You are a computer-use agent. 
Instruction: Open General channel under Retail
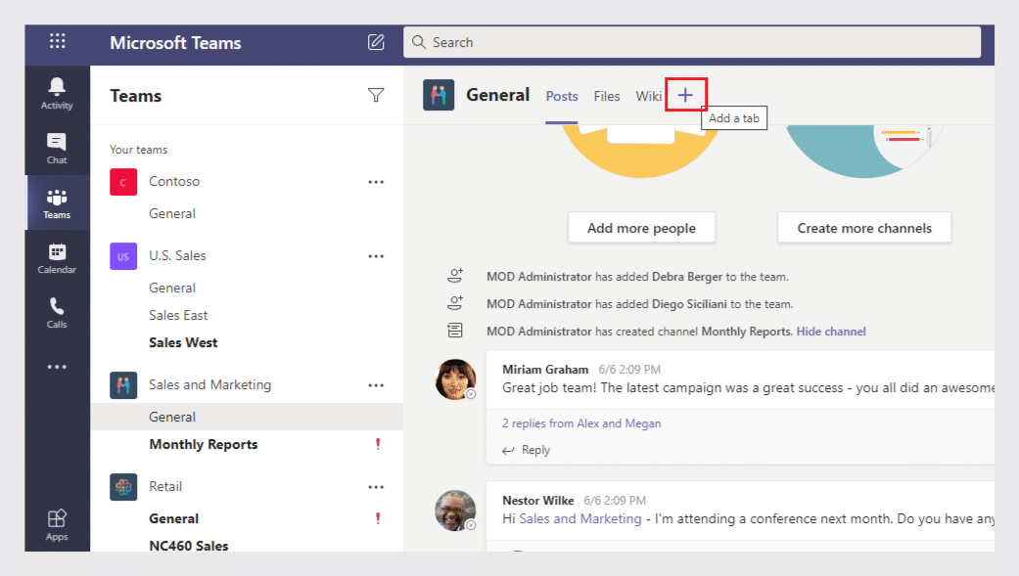coord(173,518)
